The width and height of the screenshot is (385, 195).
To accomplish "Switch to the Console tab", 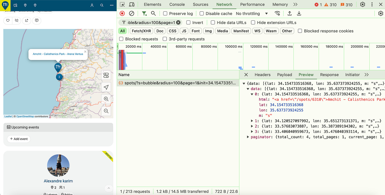I will (x=177, y=4).
